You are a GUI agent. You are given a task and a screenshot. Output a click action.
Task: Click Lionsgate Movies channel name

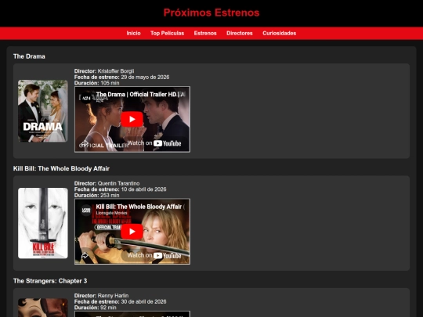tap(111, 213)
